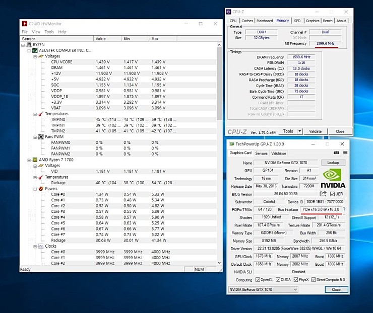Switch to the Sensors tab in GPU-Z

[x=261, y=153]
